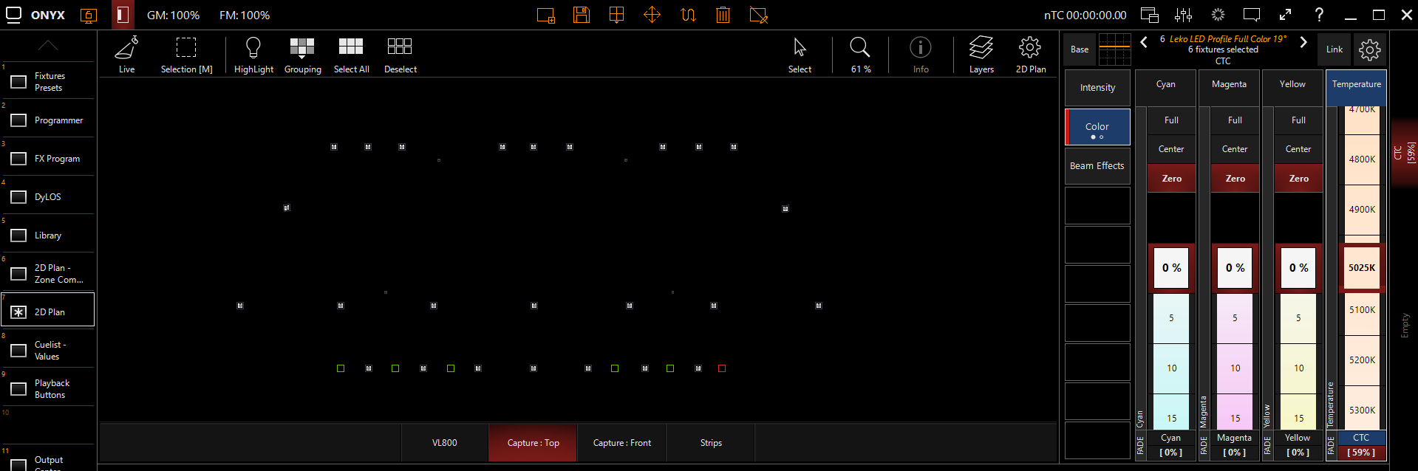Go to previous fixture group arrow
The height and width of the screenshot is (471, 1418).
pyautogui.click(x=1144, y=42)
